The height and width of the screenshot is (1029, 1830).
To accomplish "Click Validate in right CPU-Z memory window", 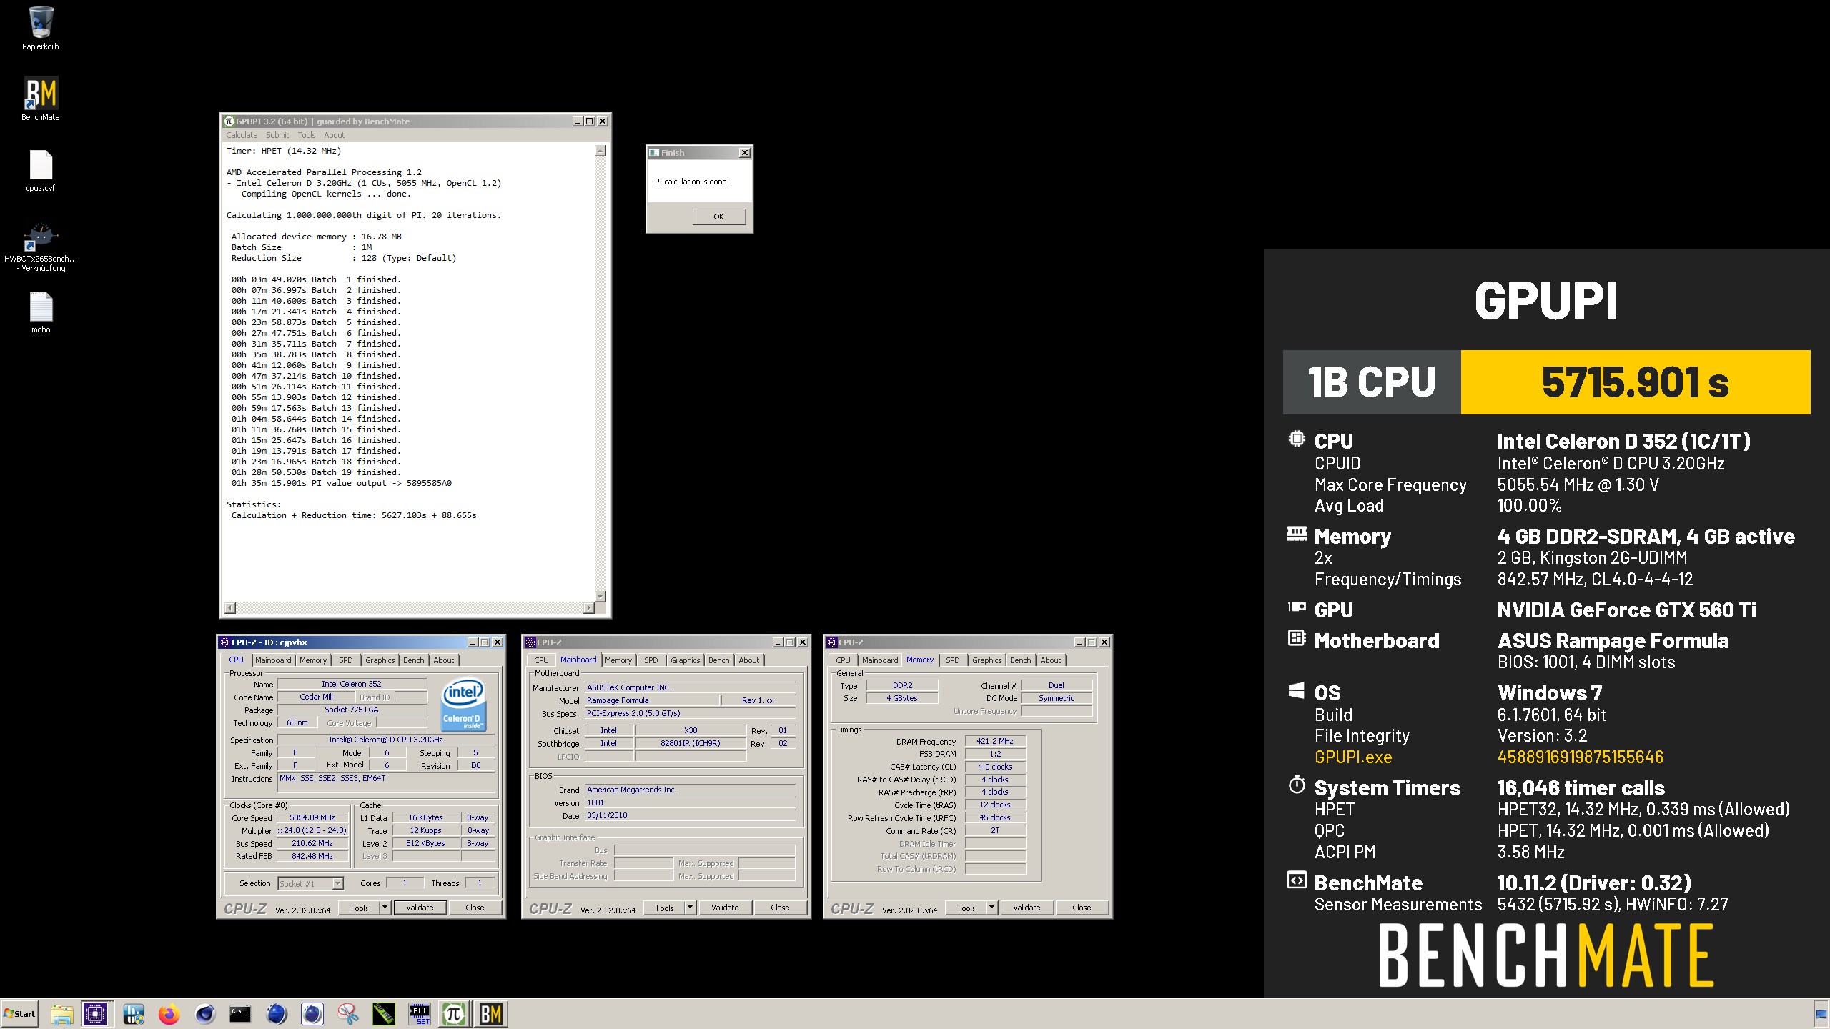I will click(1027, 908).
